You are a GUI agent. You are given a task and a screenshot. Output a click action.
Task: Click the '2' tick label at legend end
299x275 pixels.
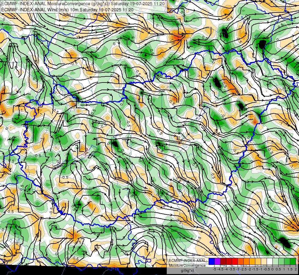296,269
